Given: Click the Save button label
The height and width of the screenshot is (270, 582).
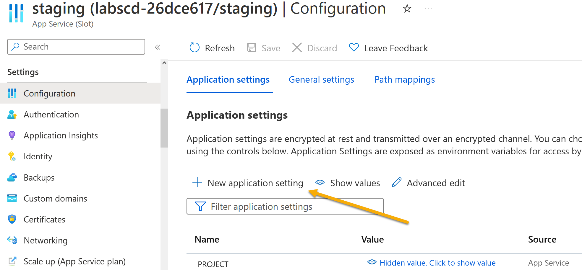Looking at the screenshot, I should pos(271,48).
